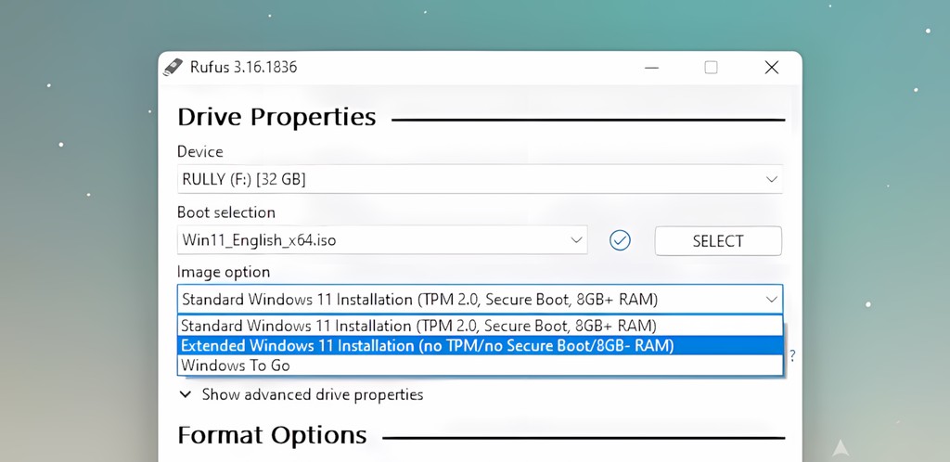The height and width of the screenshot is (462, 950).
Task: Click the Drive Properties section heading
Action: click(x=276, y=117)
